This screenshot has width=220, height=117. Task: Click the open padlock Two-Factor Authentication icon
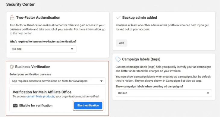pos(12,17)
